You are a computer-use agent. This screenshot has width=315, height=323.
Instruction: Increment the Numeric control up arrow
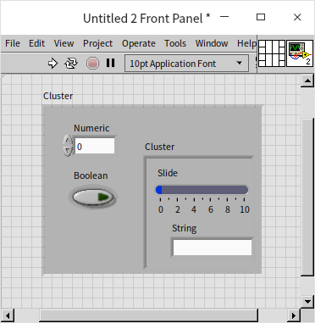click(x=67, y=140)
